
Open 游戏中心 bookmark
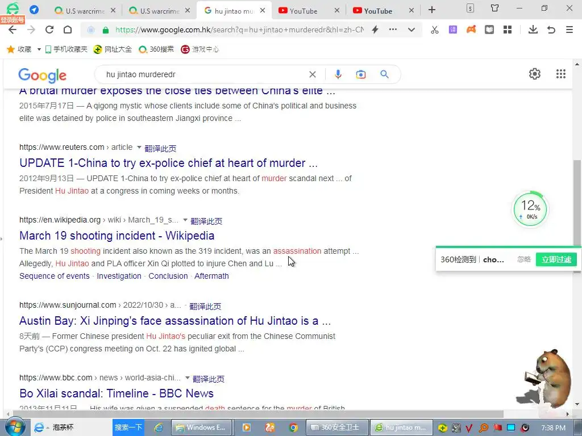(199, 49)
